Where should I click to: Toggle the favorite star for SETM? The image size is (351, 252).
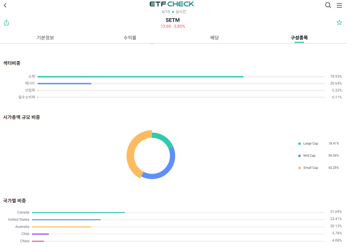(x=339, y=22)
